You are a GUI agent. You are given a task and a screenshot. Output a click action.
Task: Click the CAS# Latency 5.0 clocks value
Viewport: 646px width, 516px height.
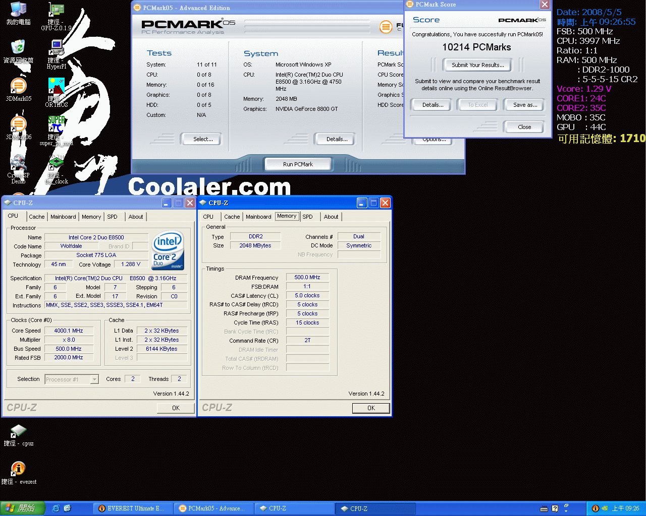tap(307, 296)
